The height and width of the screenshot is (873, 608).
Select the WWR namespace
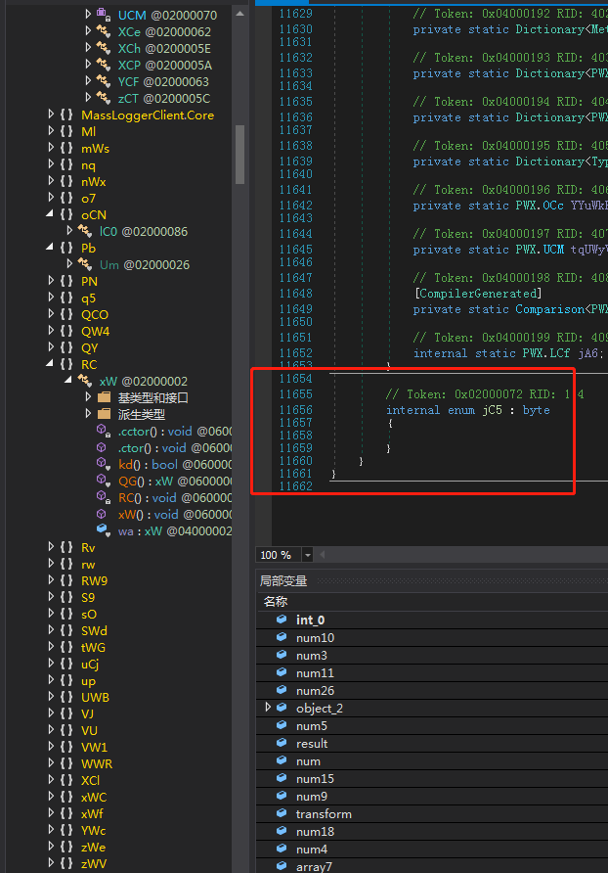point(97,763)
